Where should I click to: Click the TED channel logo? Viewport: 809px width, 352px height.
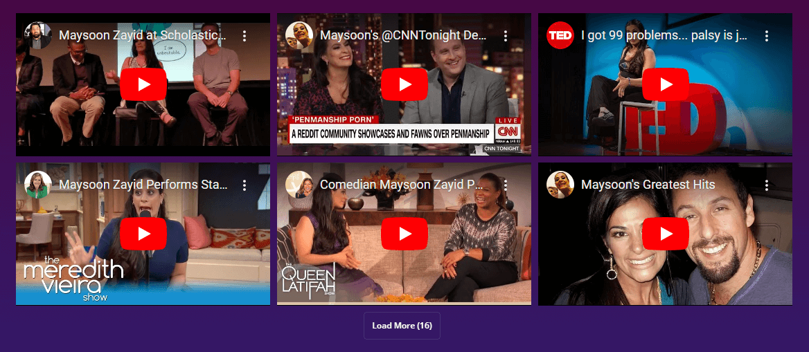point(560,35)
